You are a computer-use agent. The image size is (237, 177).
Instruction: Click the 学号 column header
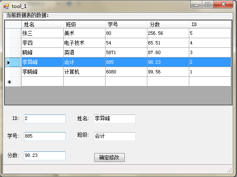click(126, 24)
